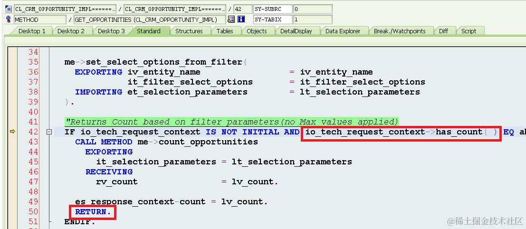Open the Script tab
526x229 pixels.
[x=469, y=31]
